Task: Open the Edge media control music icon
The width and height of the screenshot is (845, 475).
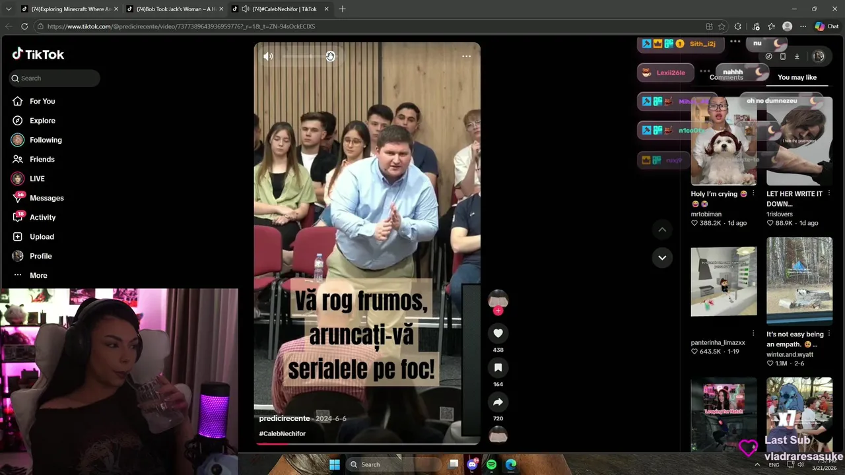Action: tap(756, 26)
